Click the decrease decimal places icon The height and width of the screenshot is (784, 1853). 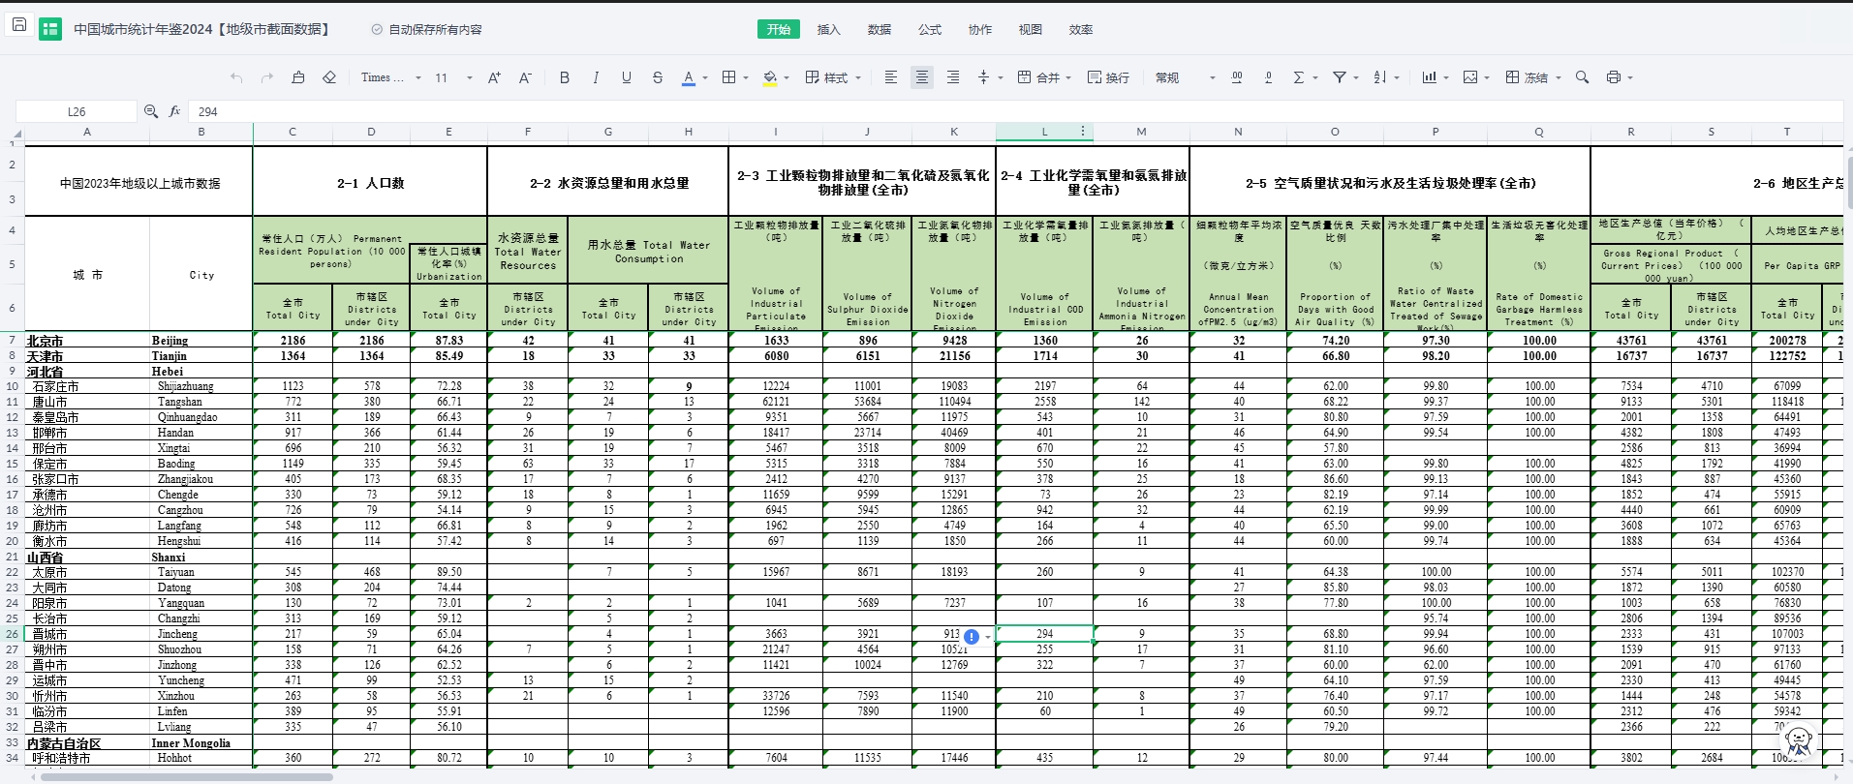(1268, 77)
